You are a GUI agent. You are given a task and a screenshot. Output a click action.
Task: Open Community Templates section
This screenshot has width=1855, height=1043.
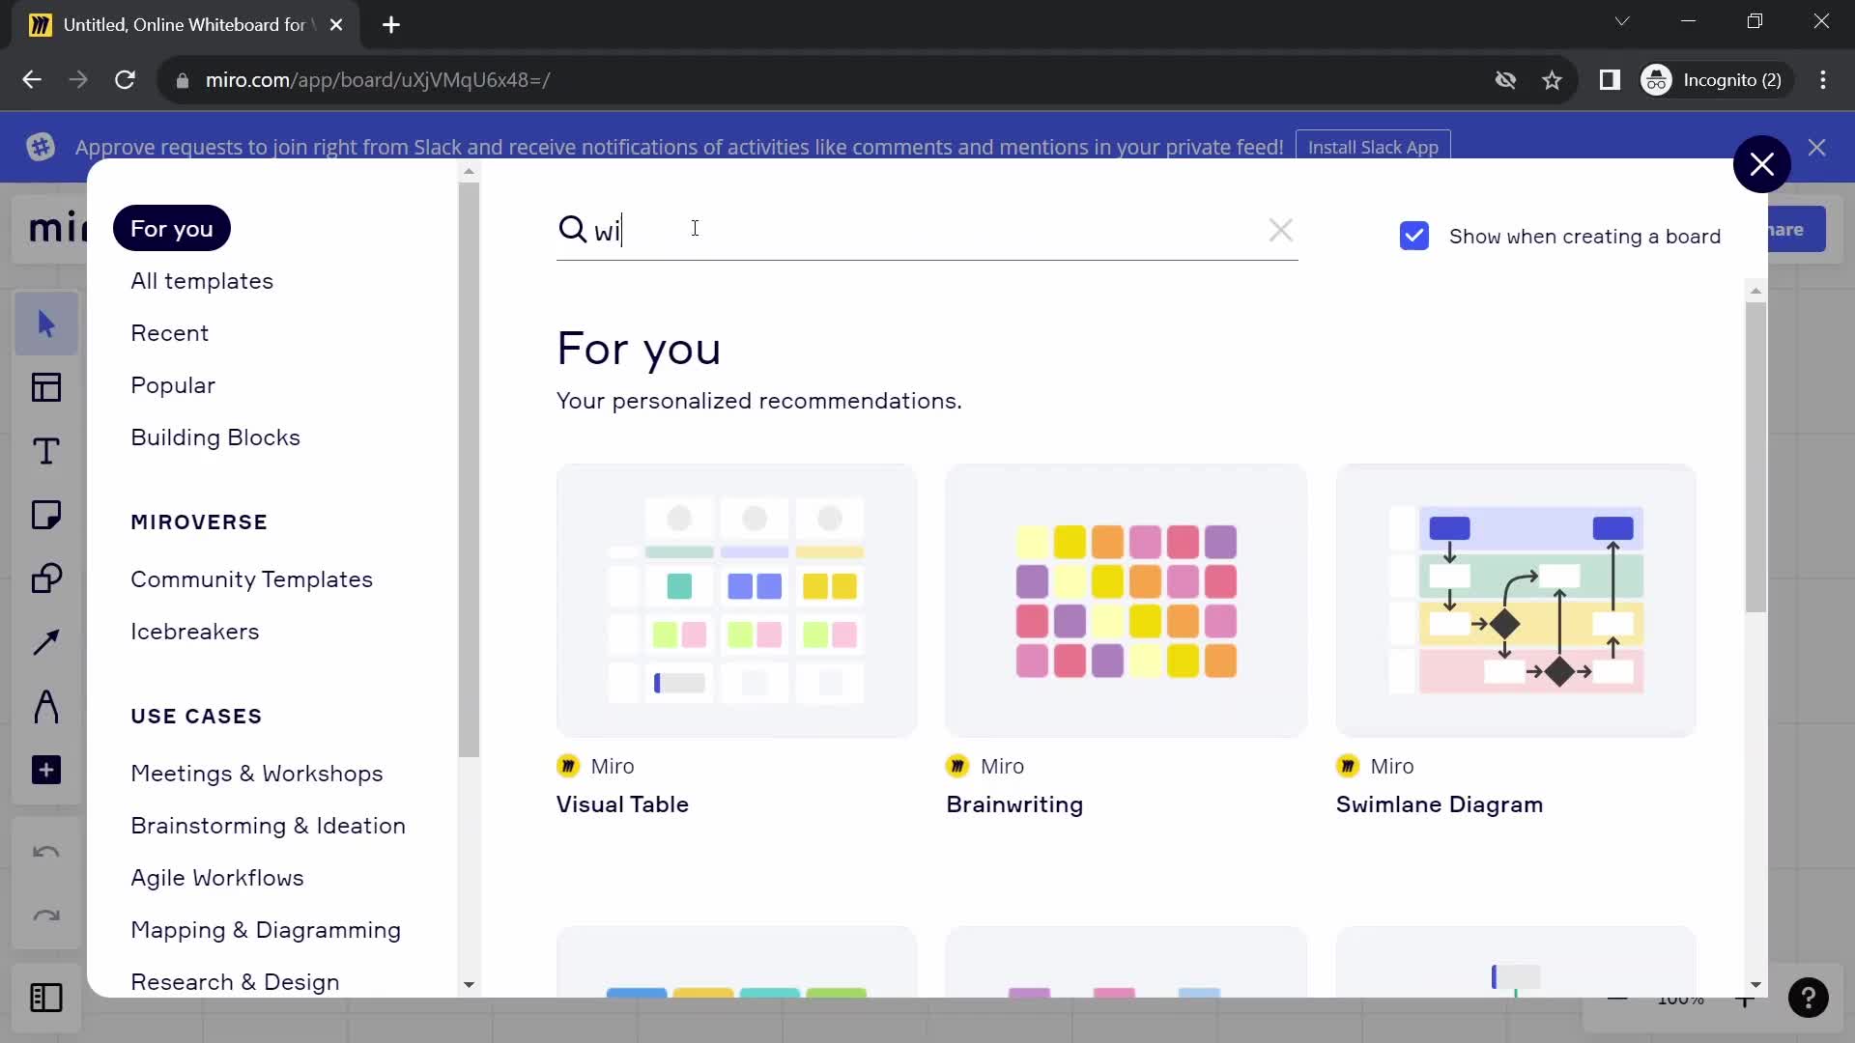click(x=252, y=579)
